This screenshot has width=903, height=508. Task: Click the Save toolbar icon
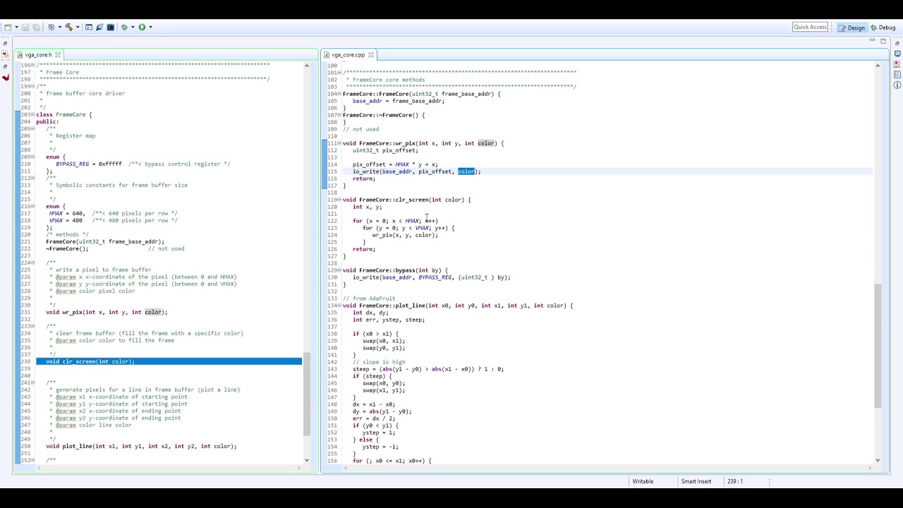coord(25,27)
